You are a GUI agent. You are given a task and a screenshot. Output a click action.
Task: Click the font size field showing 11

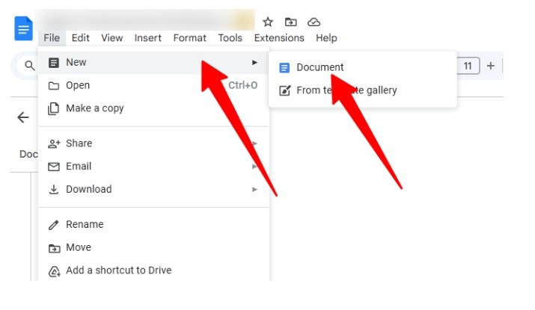[468, 66]
